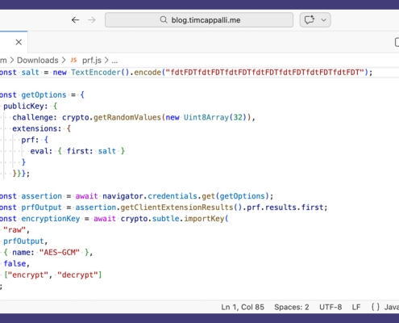Click the JS file icon in the breadcrumb
Image resolution: width=399 pixels, height=323 pixels.
[73, 60]
